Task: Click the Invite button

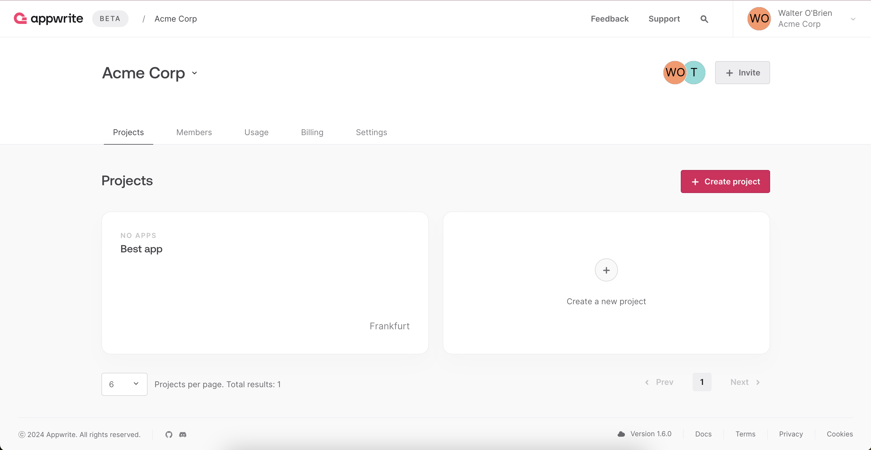Action: click(x=742, y=73)
